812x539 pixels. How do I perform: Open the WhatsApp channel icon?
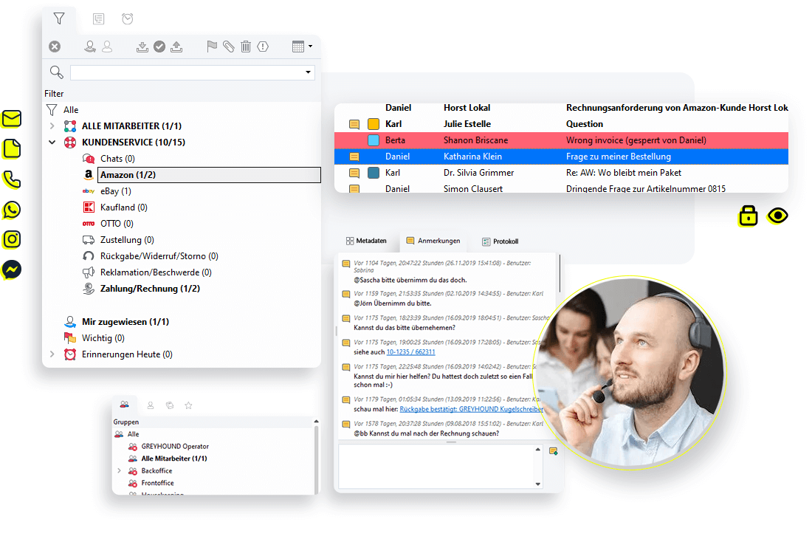(x=12, y=210)
